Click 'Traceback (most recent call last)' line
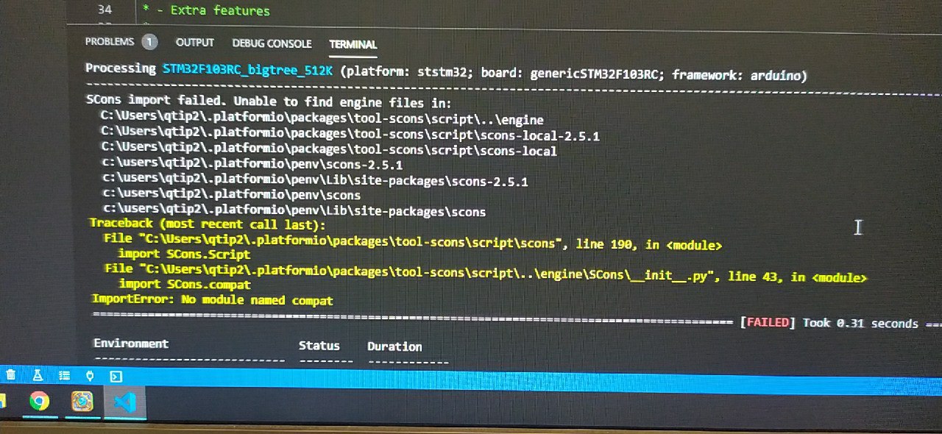 [x=207, y=224]
